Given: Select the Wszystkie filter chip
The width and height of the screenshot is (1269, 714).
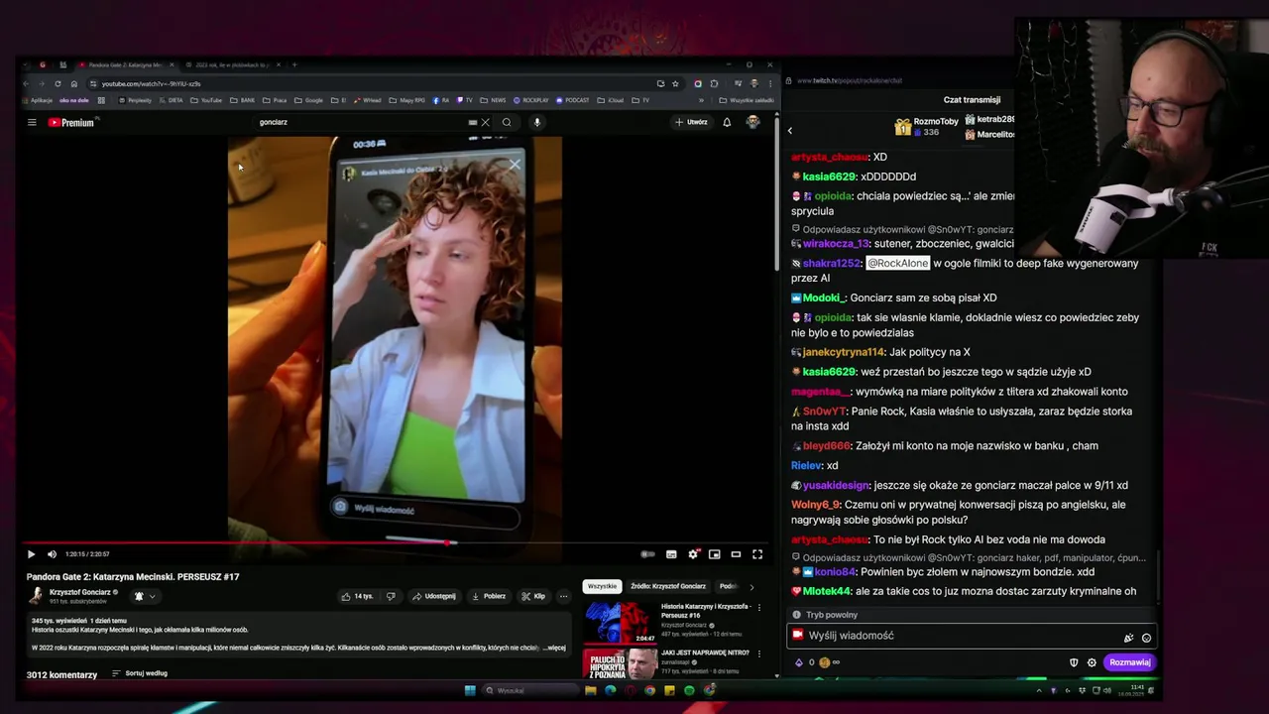Looking at the screenshot, I should point(602,586).
